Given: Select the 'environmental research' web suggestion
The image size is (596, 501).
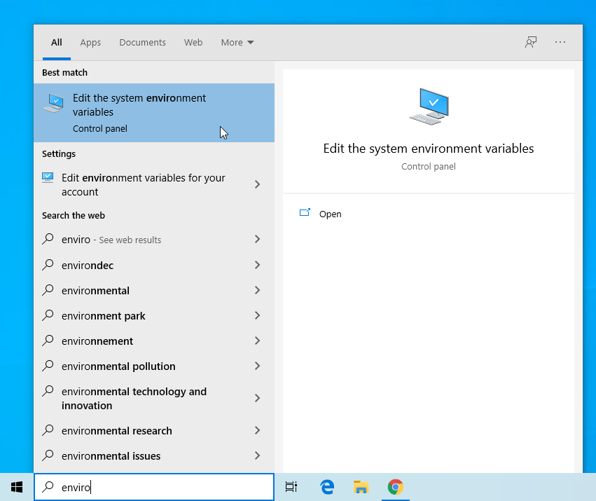Looking at the screenshot, I should point(117,430).
